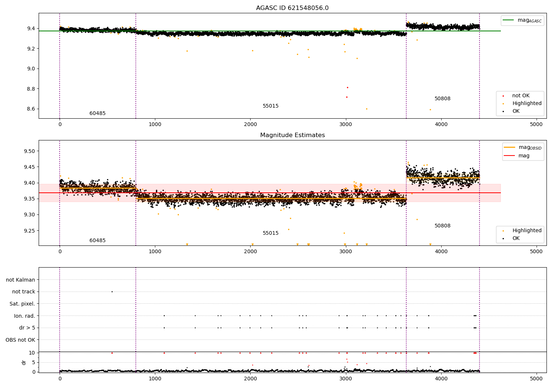Click the 'Magnitude Estimates' subplot title

pyautogui.click(x=292, y=135)
